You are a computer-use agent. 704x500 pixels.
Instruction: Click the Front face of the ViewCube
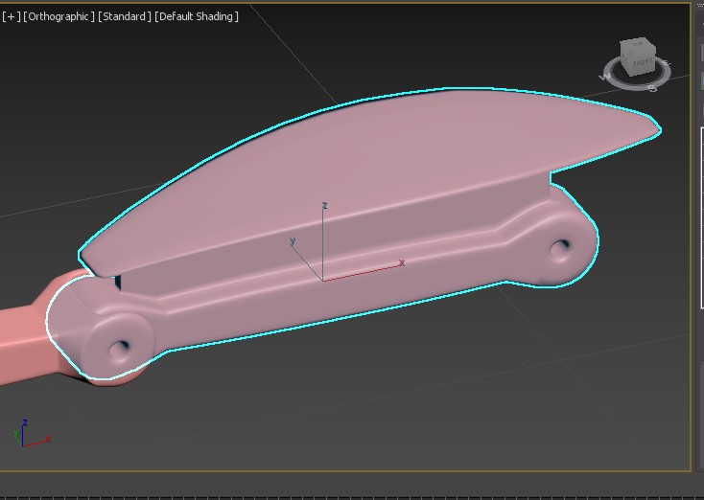coord(642,63)
